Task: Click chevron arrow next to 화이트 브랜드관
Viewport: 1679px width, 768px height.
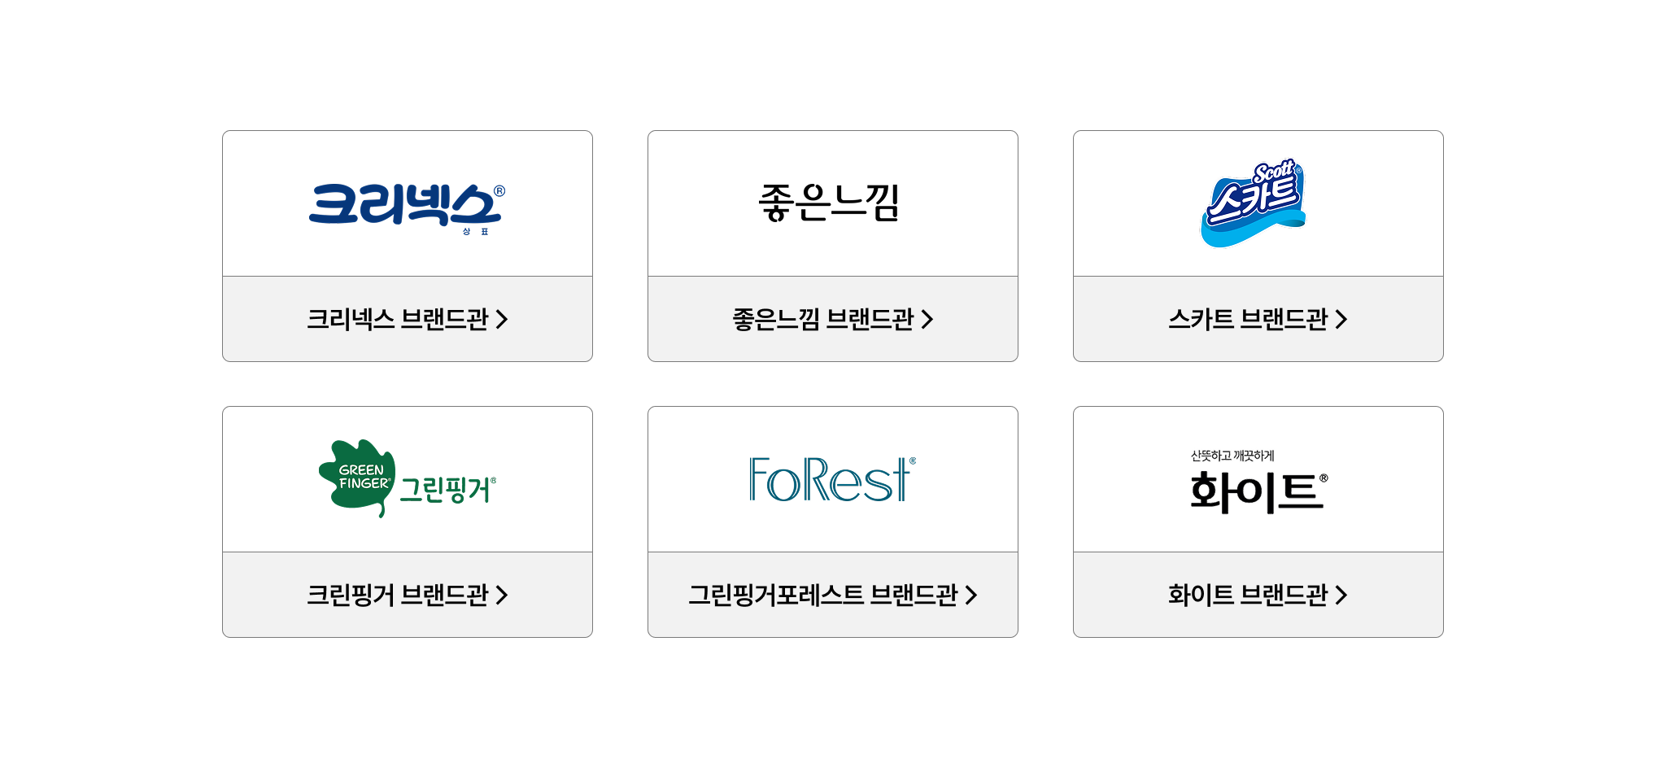Action: tap(1341, 595)
